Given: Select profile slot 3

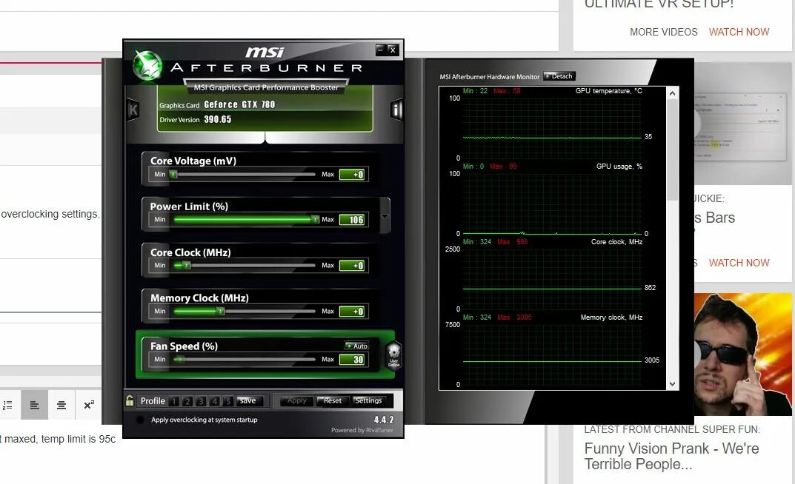Looking at the screenshot, I should click(202, 401).
